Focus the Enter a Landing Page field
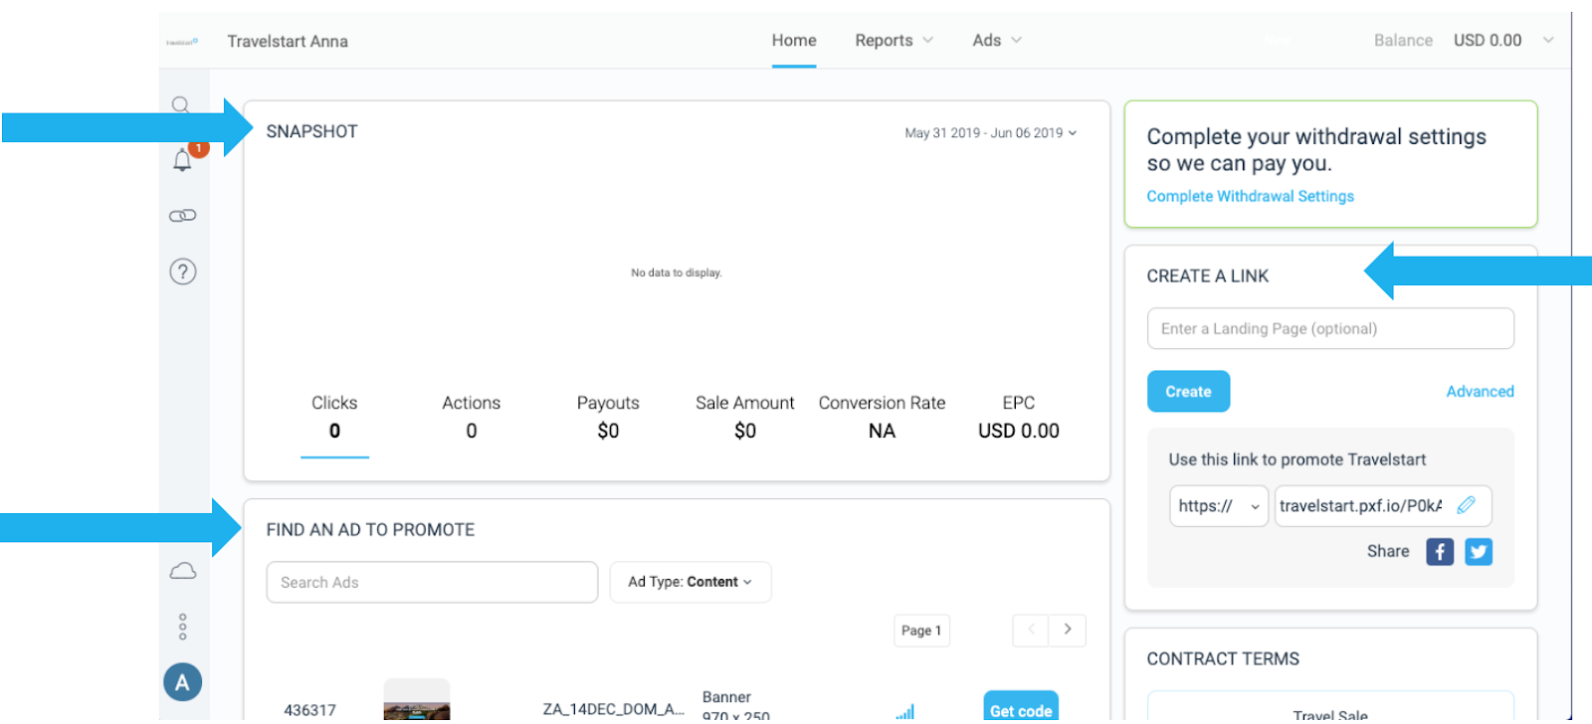1592x724 pixels. (x=1331, y=329)
